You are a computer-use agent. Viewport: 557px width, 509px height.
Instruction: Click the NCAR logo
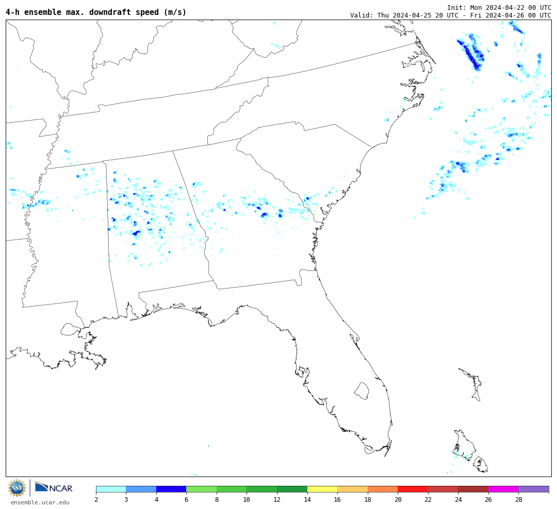coord(54,487)
